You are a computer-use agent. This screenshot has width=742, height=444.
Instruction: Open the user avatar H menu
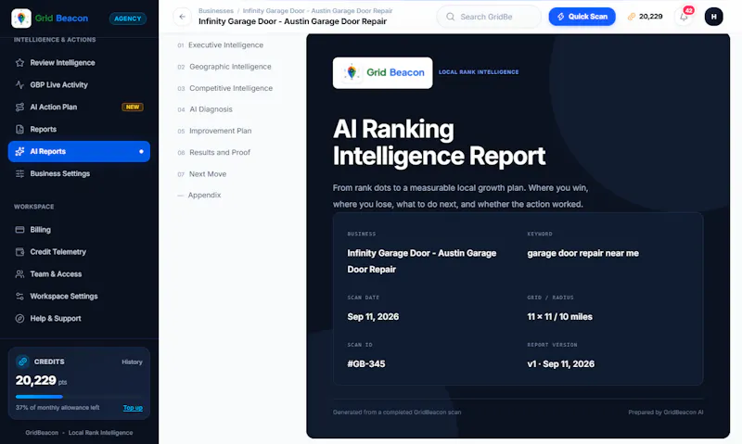[x=713, y=17]
